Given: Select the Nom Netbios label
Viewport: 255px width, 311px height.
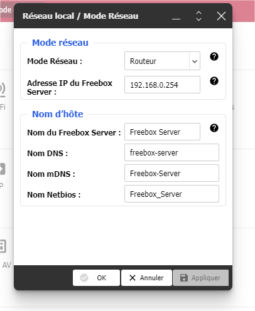Looking at the screenshot, I should tap(54, 194).
